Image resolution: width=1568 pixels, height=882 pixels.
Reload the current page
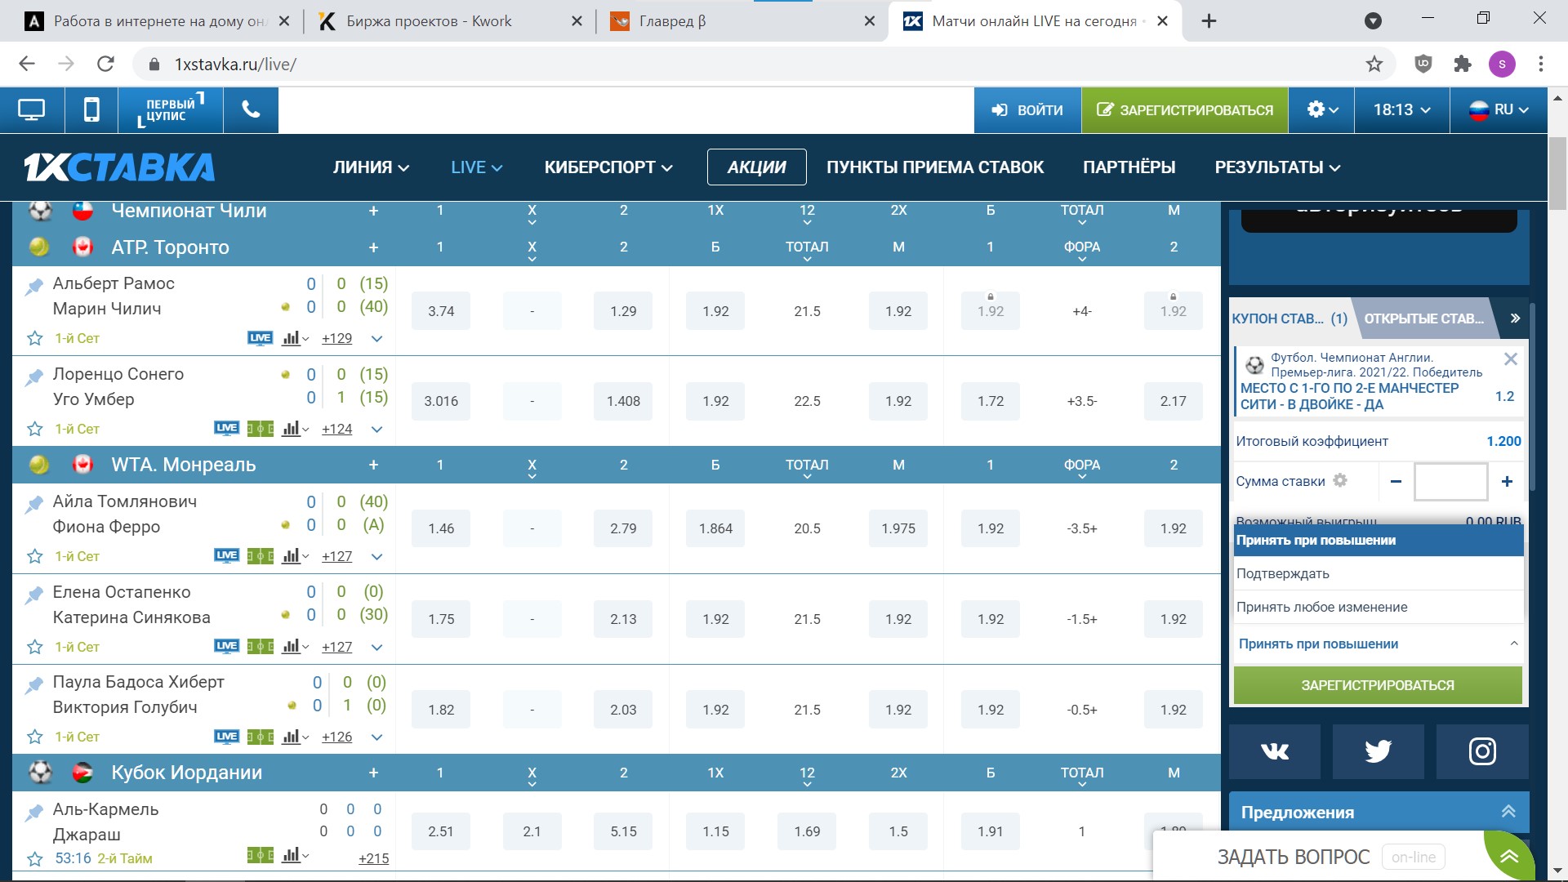point(105,64)
